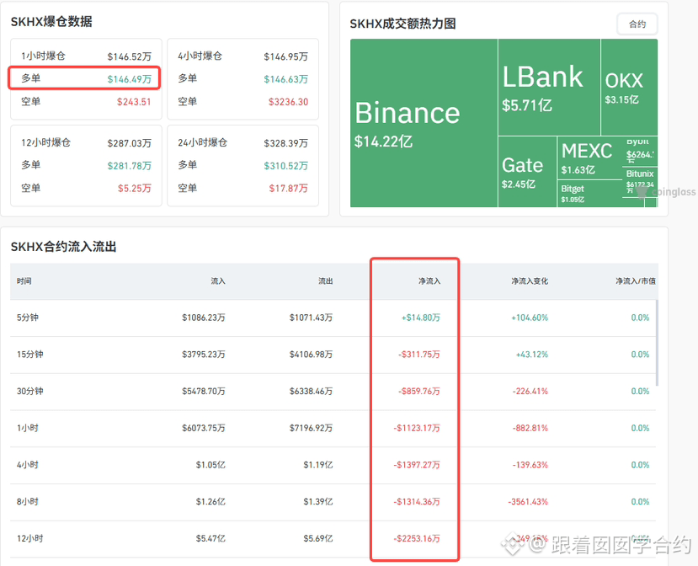Click the 1小时 row label in flow table
The height and width of the screenshot is (566, 698).
click(x=28, y=428)
